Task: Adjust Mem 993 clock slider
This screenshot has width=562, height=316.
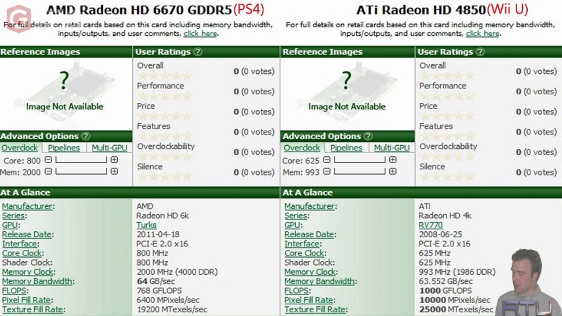Action: (x=360, y=172)
